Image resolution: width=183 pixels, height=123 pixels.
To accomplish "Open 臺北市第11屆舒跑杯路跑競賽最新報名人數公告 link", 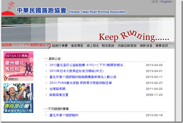I will point(83,77).
